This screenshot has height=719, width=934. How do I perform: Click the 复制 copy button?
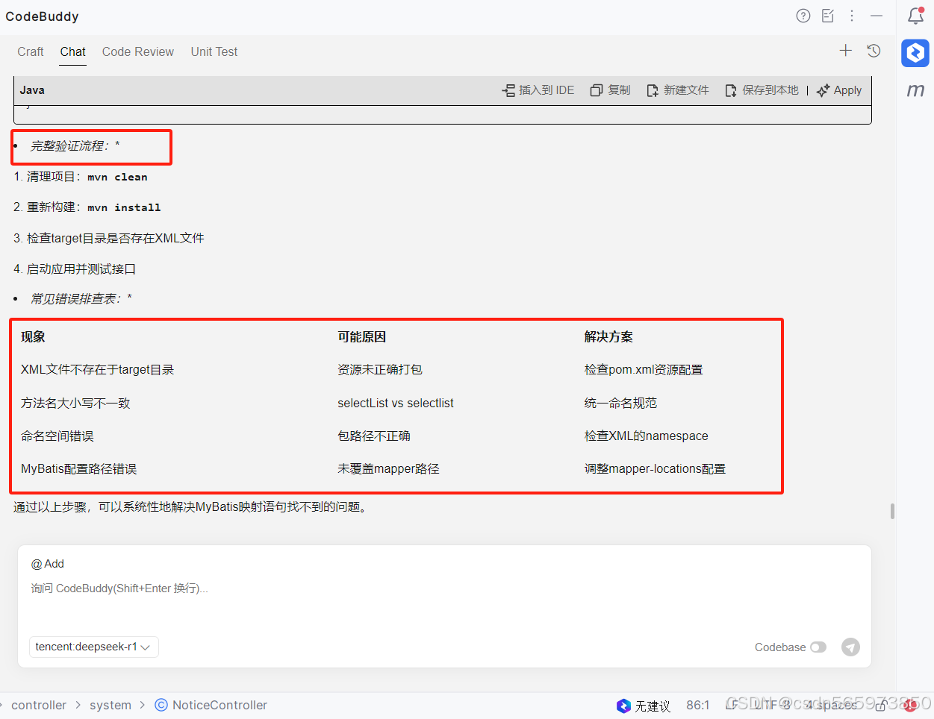(611, 90)
